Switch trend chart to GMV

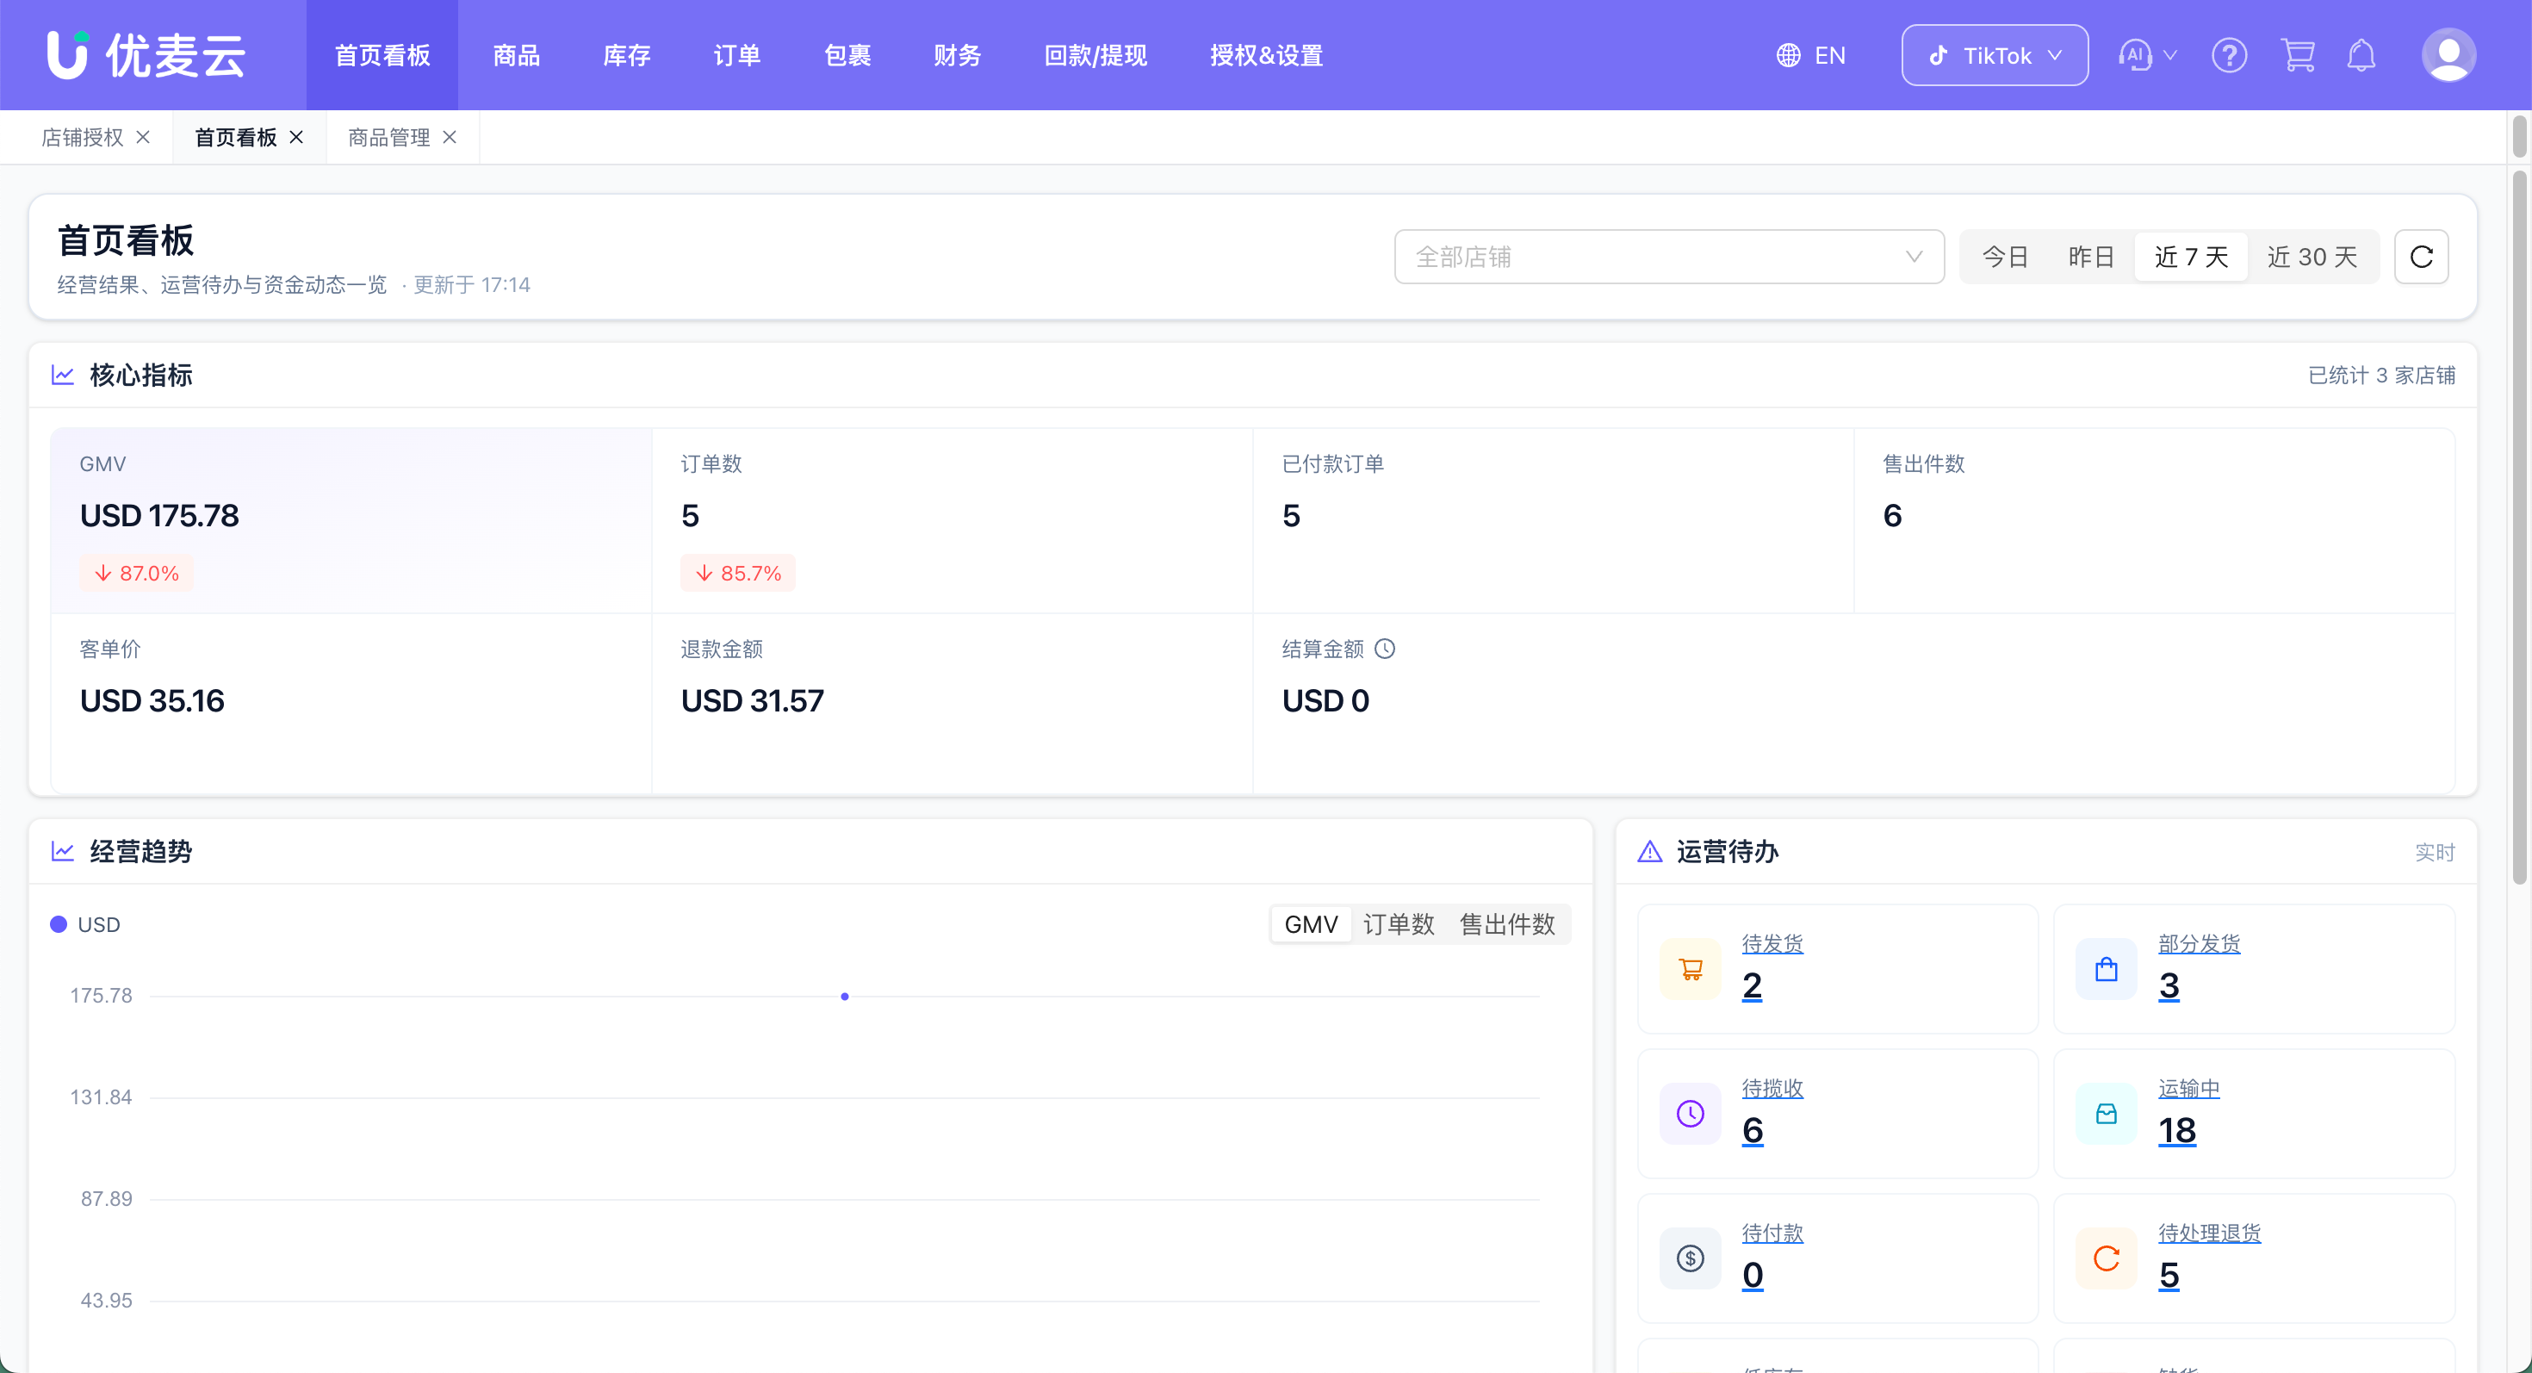tap(1311, 925)
